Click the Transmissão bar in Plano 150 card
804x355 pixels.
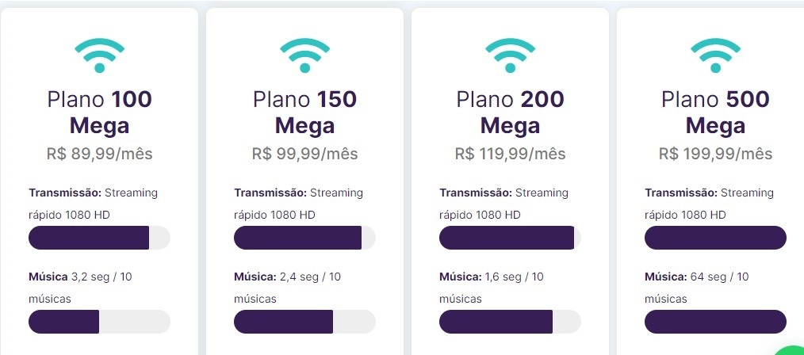tap(304, 238)
